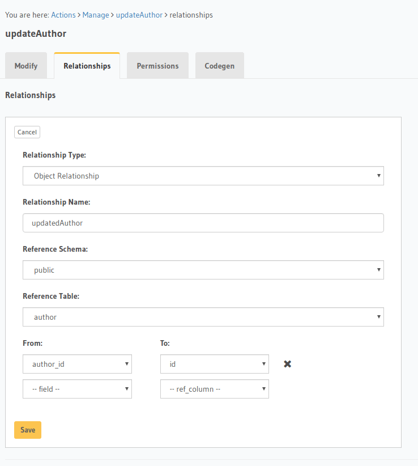Open the To column dropdown set to id

[x=214, y=364]
